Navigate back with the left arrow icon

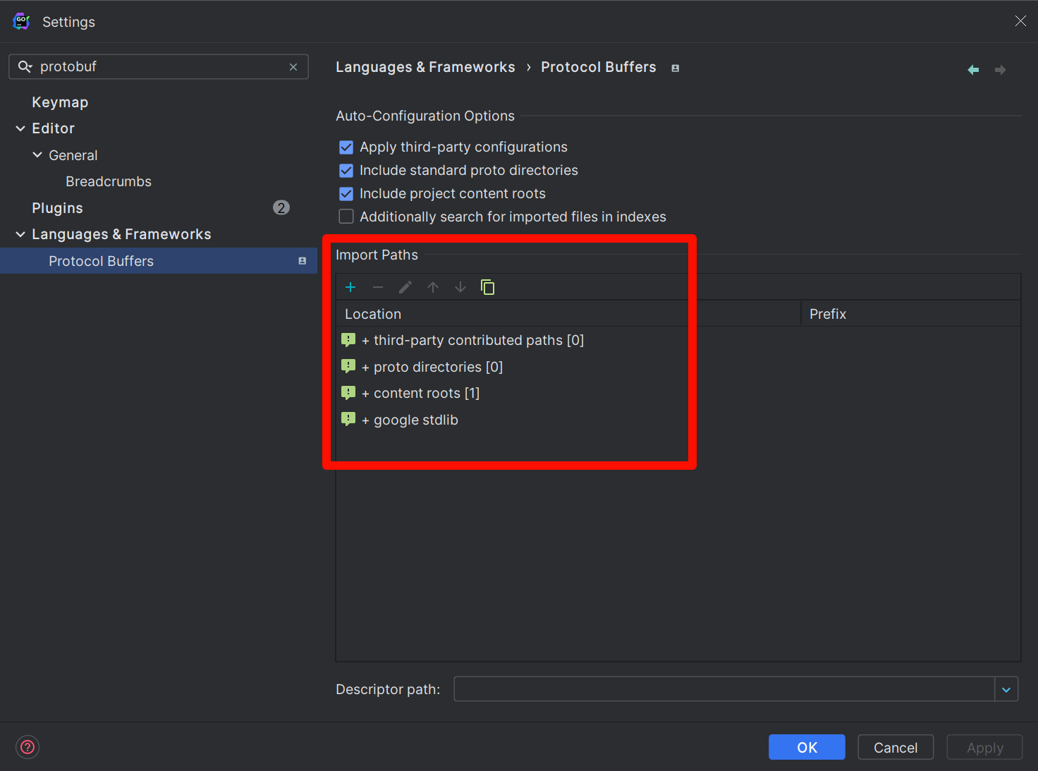[973, 70]
